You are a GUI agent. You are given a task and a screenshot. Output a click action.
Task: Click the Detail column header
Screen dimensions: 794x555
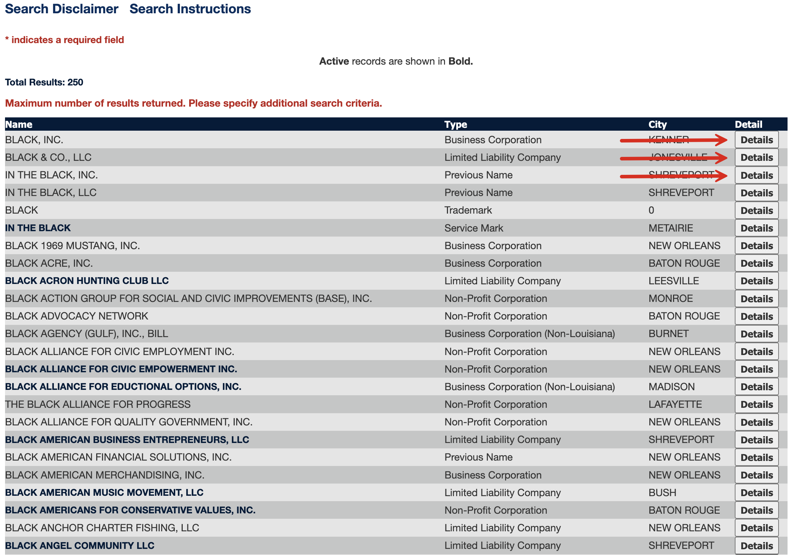[x=748, y=124]
